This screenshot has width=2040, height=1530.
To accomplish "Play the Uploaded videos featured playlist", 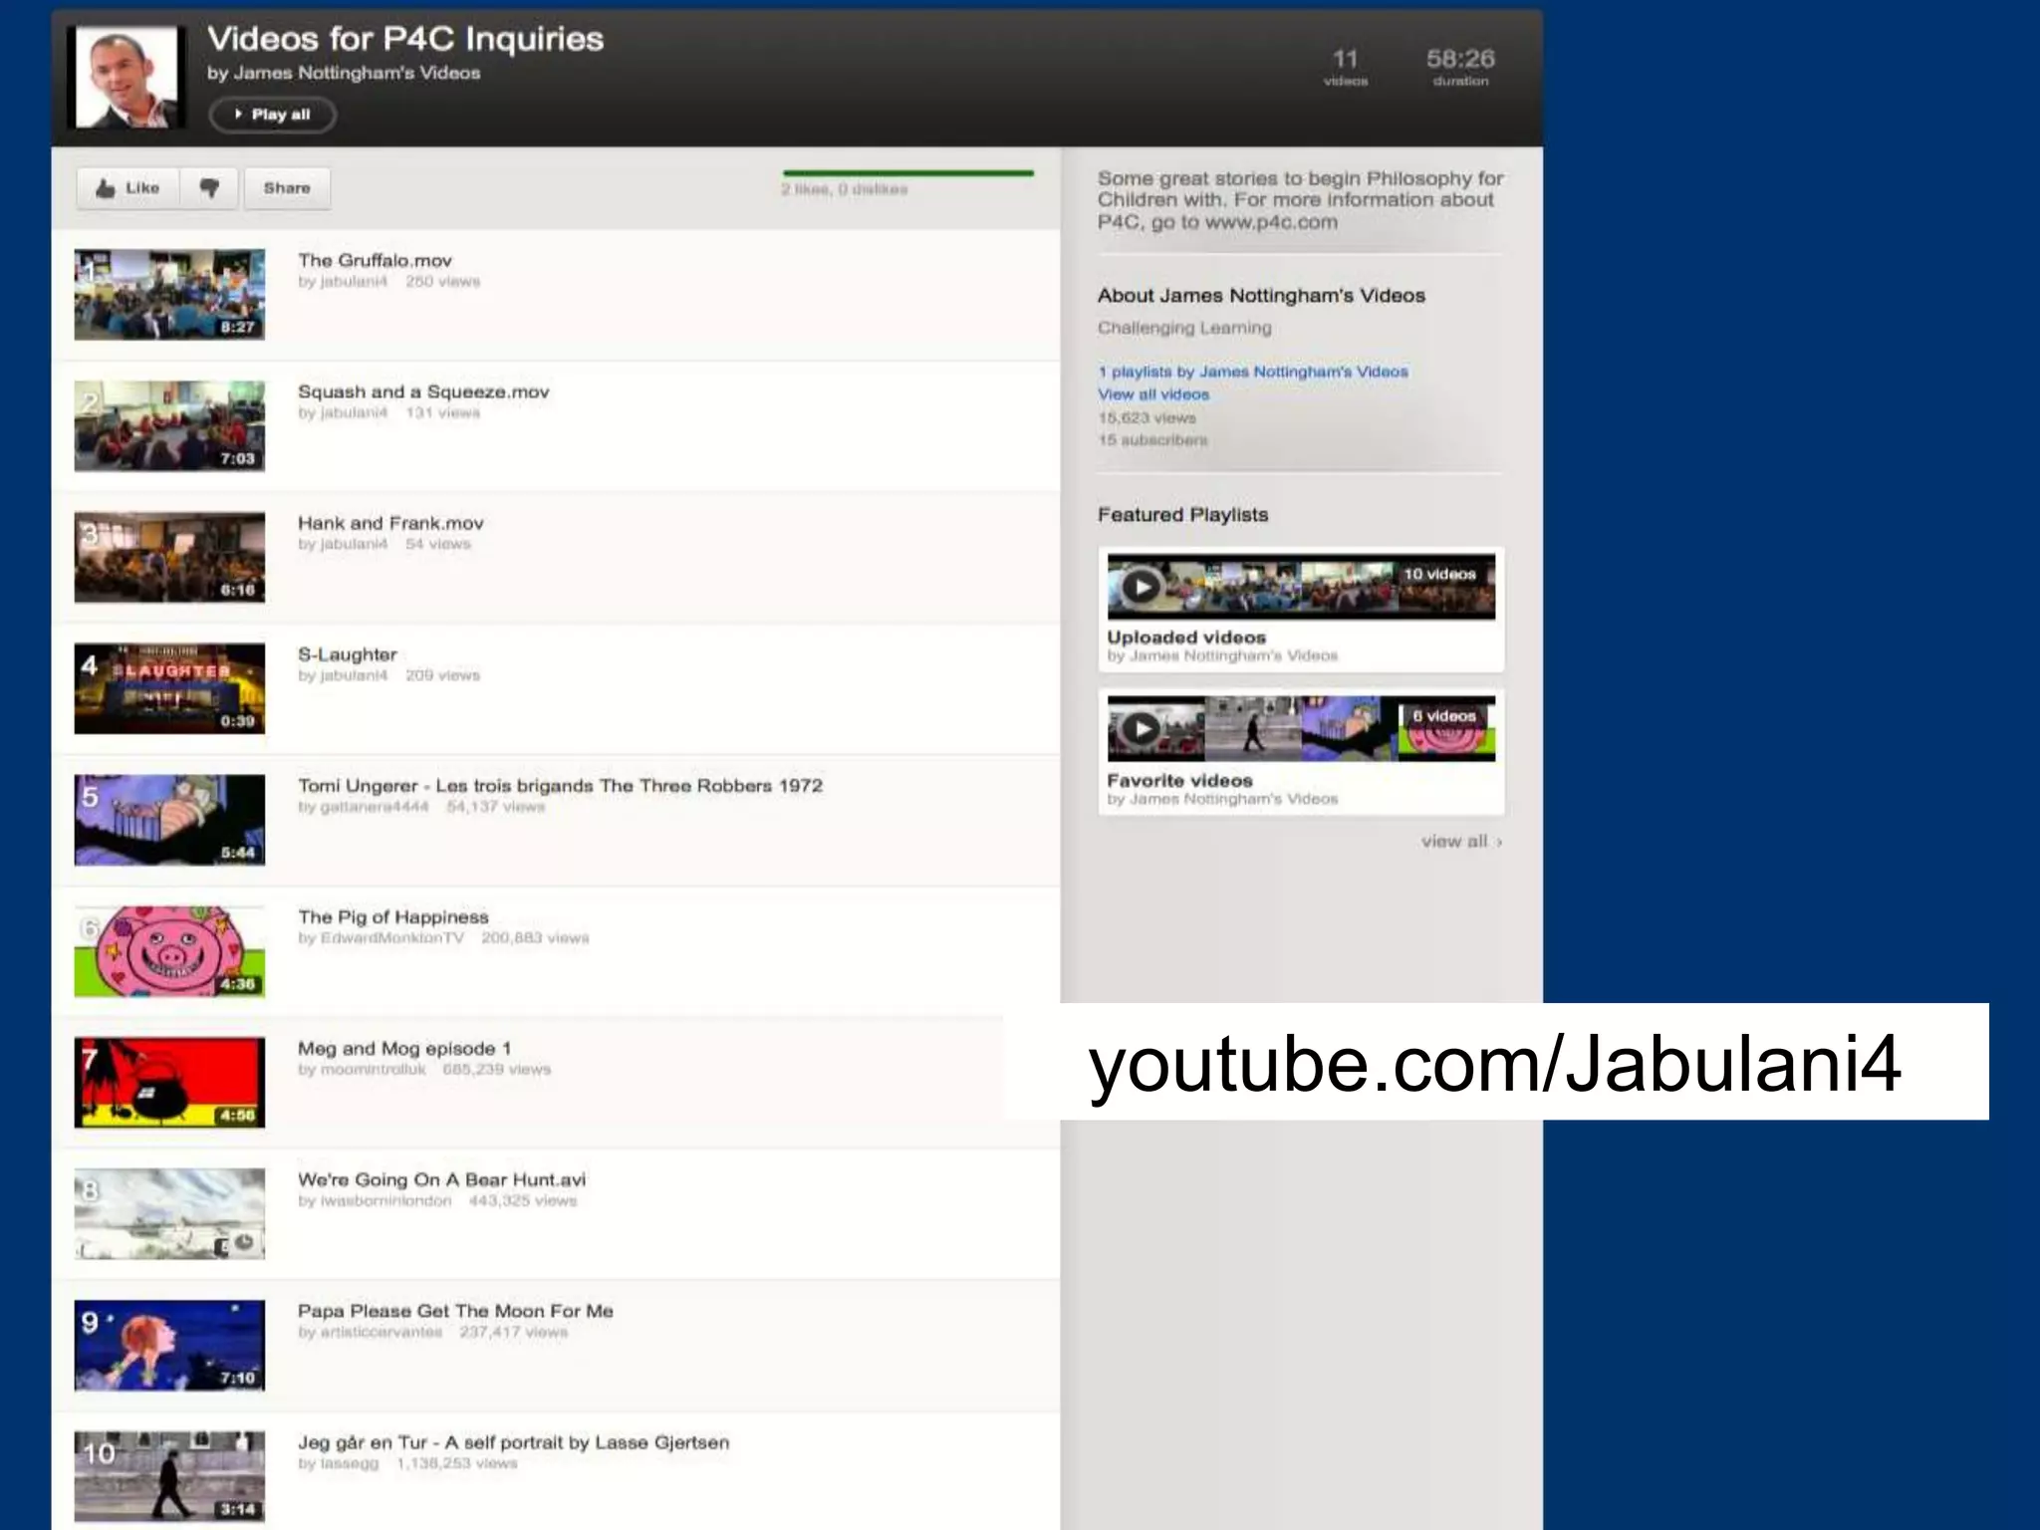I will pos(1142,587).
